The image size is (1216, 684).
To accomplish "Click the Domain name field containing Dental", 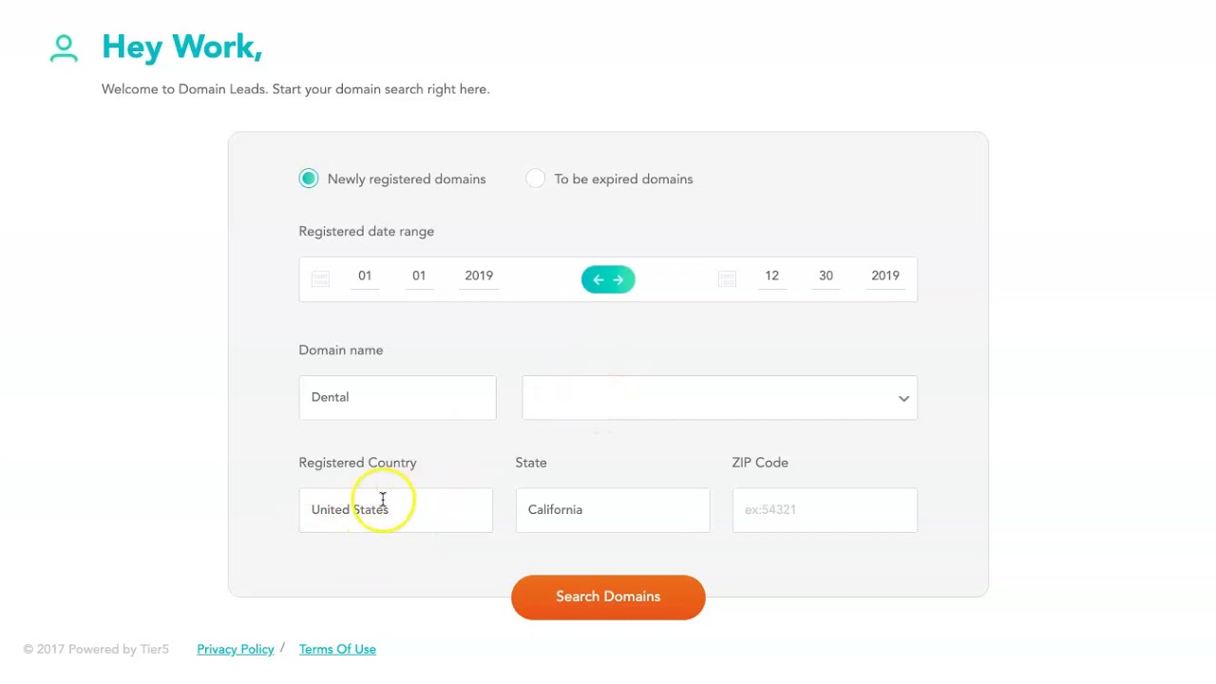I will pos(397,397).
